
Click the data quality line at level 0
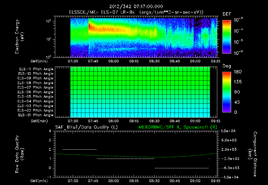pos(182,168)
